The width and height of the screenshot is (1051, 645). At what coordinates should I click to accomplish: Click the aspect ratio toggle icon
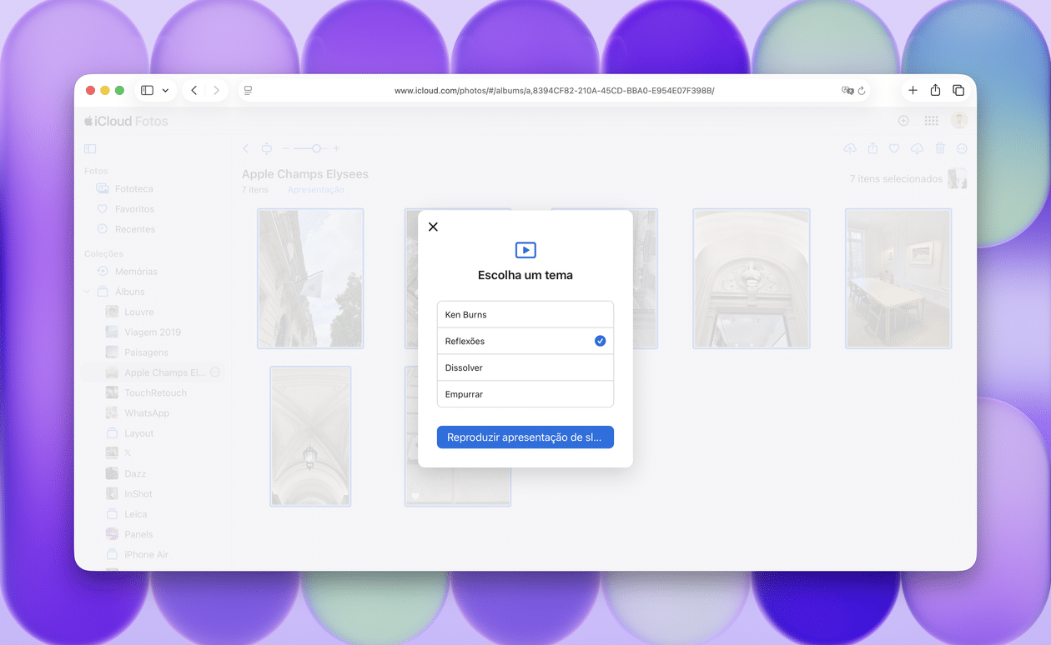(267, 148)
